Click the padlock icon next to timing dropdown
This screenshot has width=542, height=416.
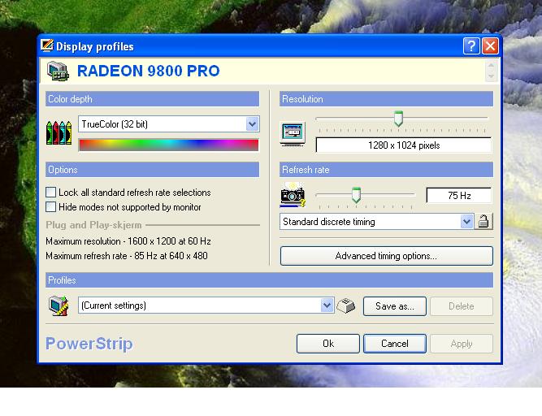483,222
